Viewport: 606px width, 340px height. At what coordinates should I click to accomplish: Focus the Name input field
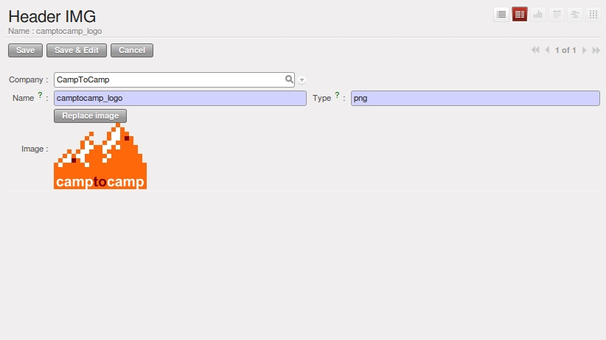point(180,98)
